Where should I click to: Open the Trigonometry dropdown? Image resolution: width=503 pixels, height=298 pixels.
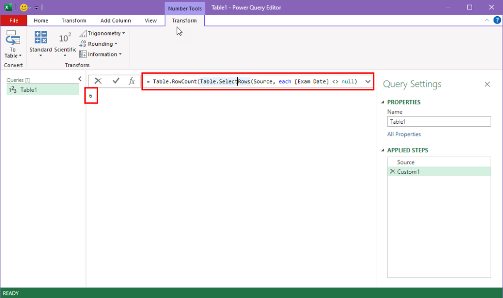(x=102, y=33)
